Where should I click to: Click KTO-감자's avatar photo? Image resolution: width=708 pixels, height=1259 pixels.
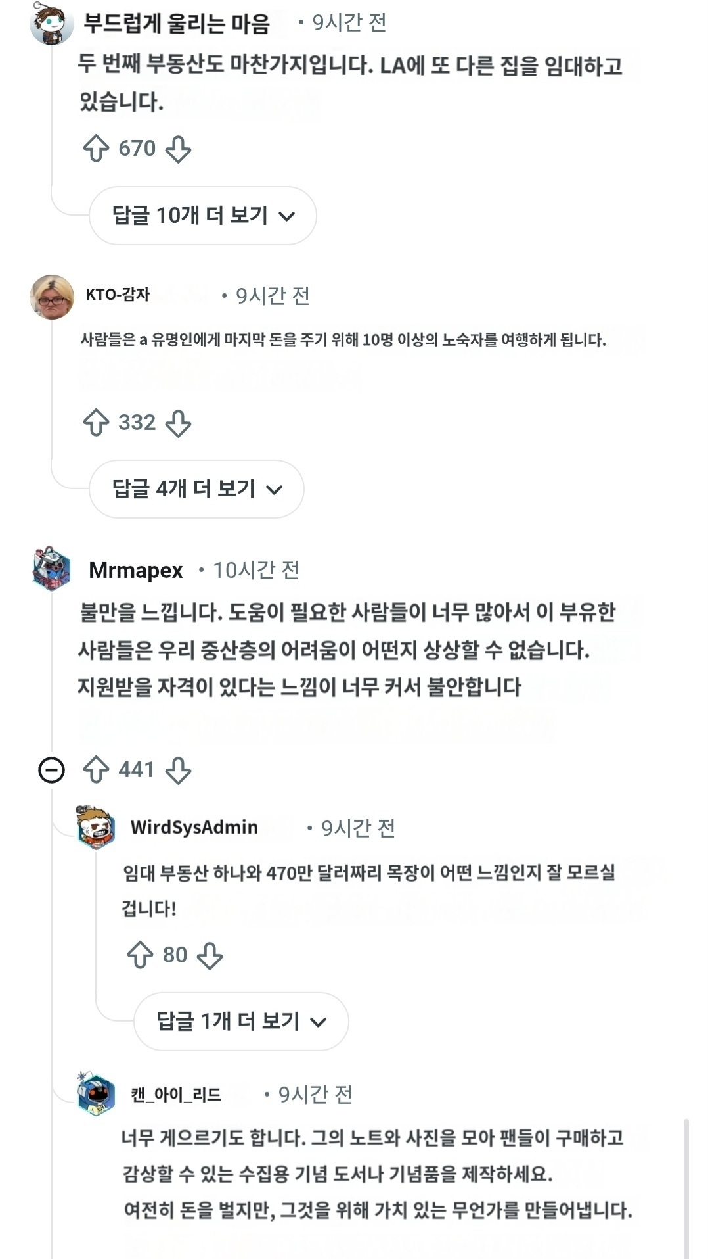[x=52, y=297]
